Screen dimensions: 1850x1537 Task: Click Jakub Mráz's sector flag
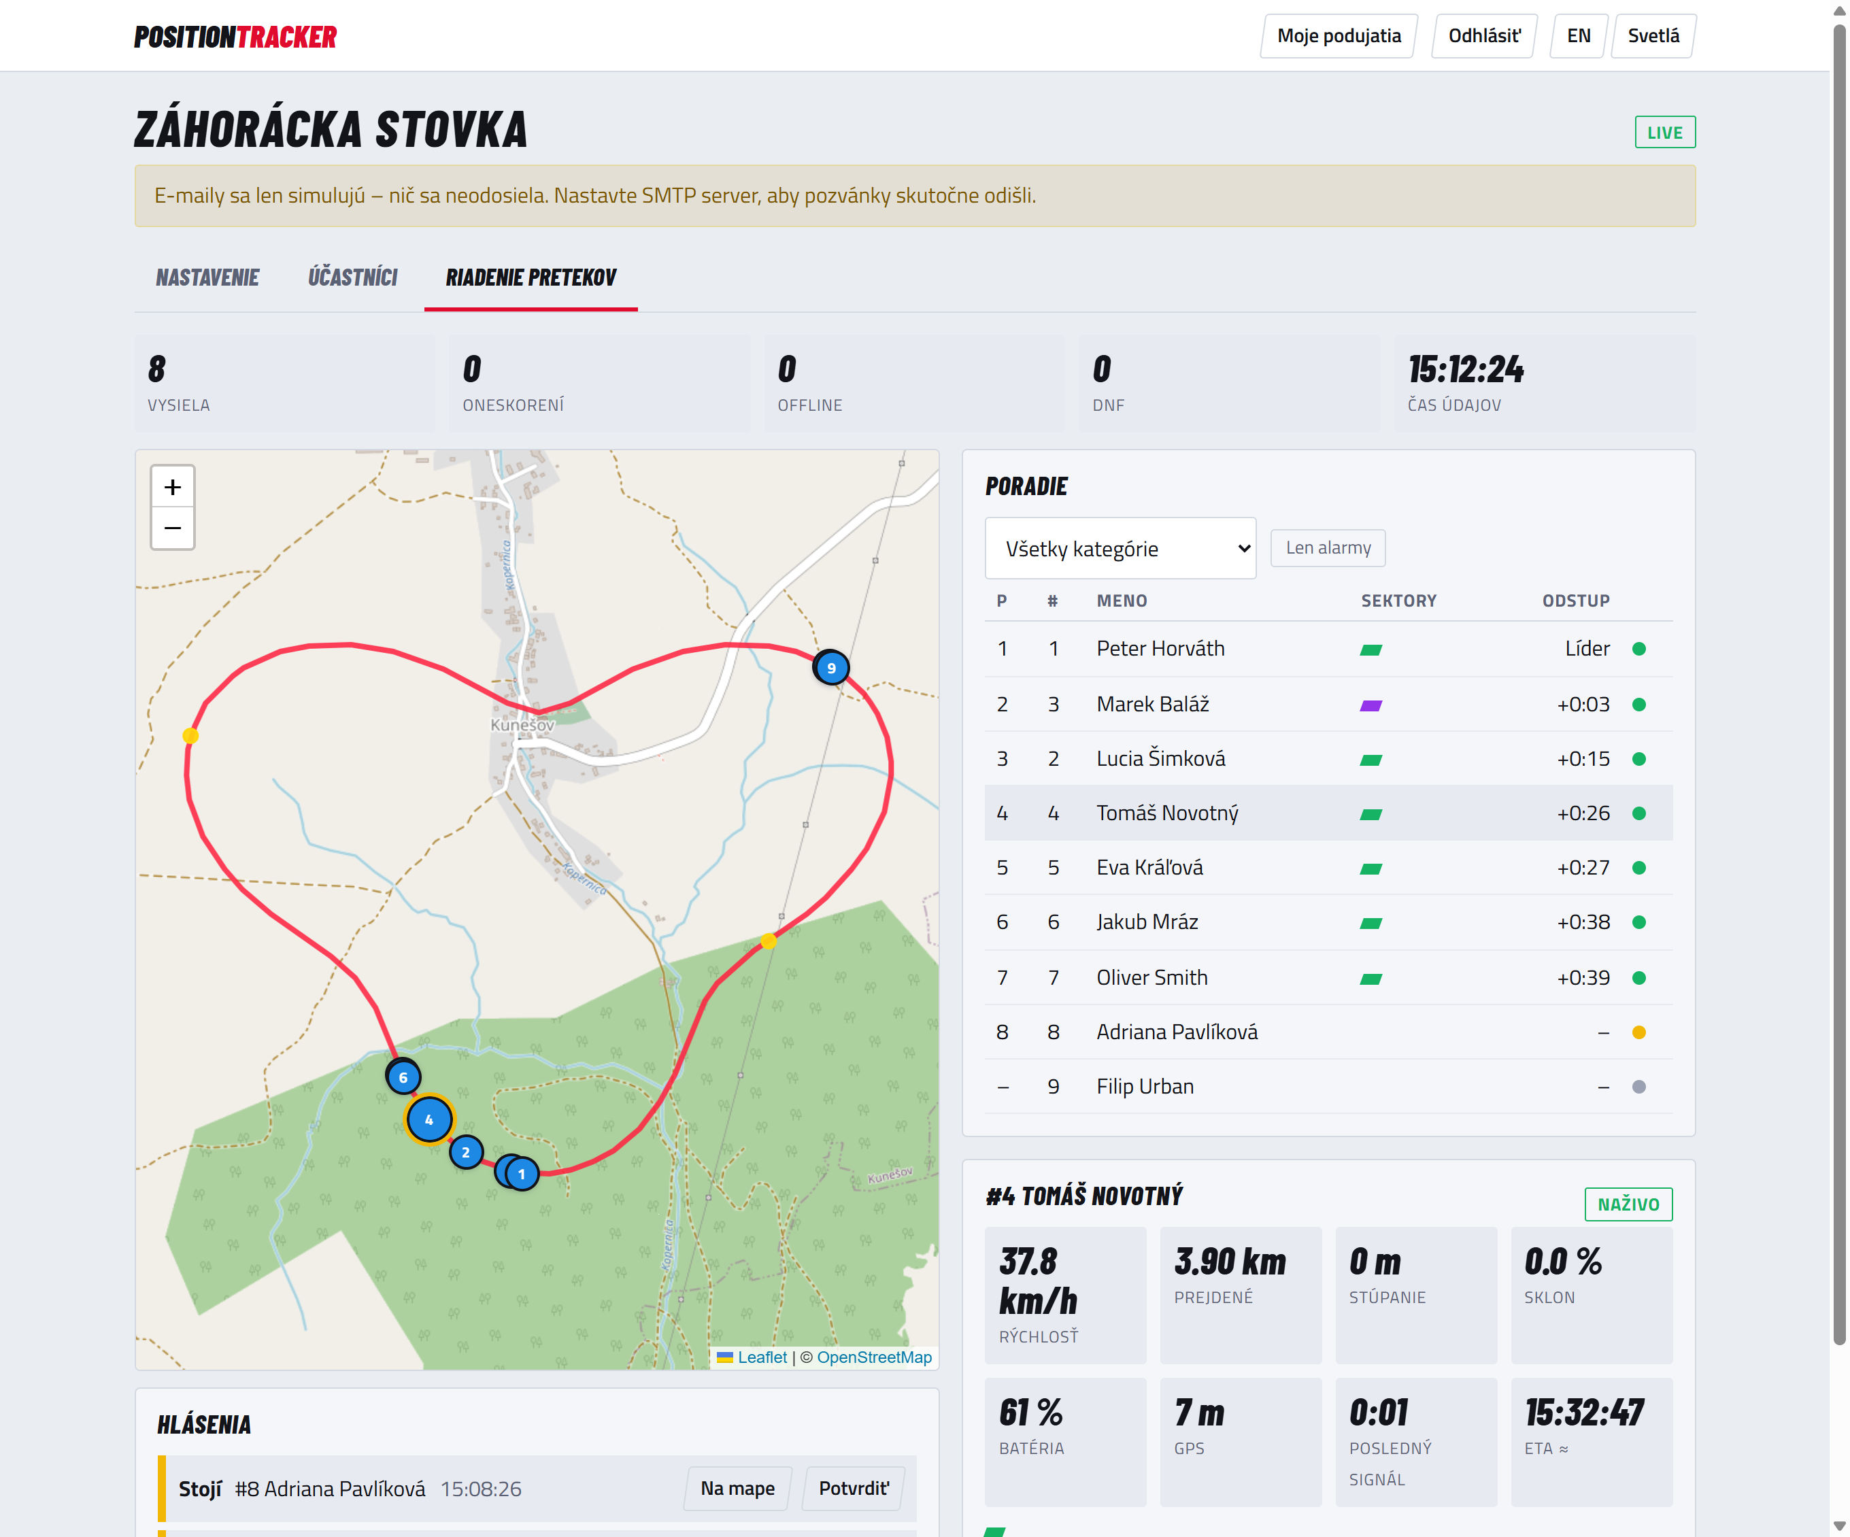[x=1370, y=924]
